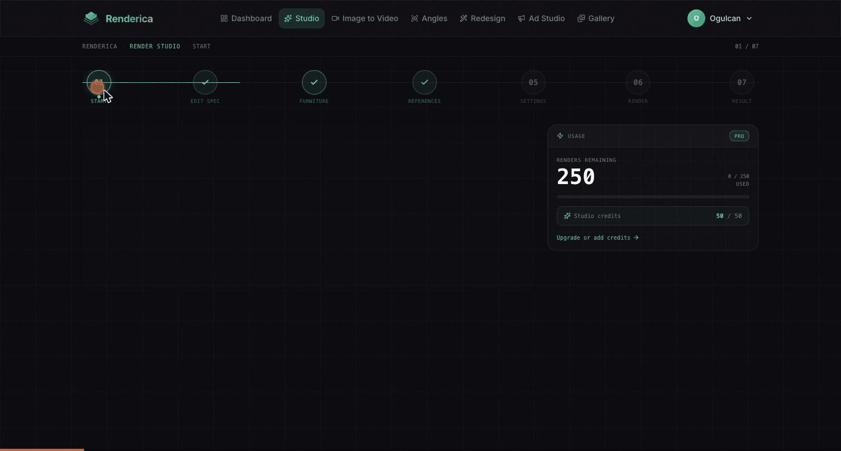Click the RENDERICA breadcrumb link
This screenshot has width=841, height=451.
point(100,46)
